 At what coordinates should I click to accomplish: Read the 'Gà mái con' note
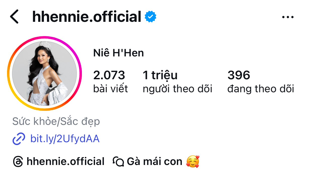pyautogui.click(x=154, y=161)
